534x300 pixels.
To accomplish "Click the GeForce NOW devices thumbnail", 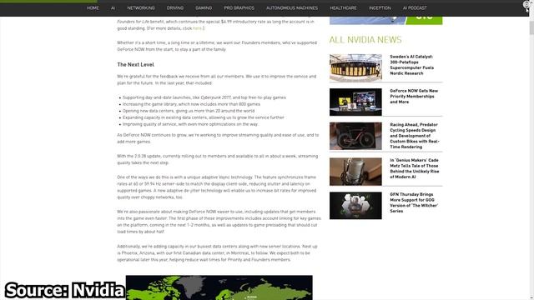I will click(355, 102).
